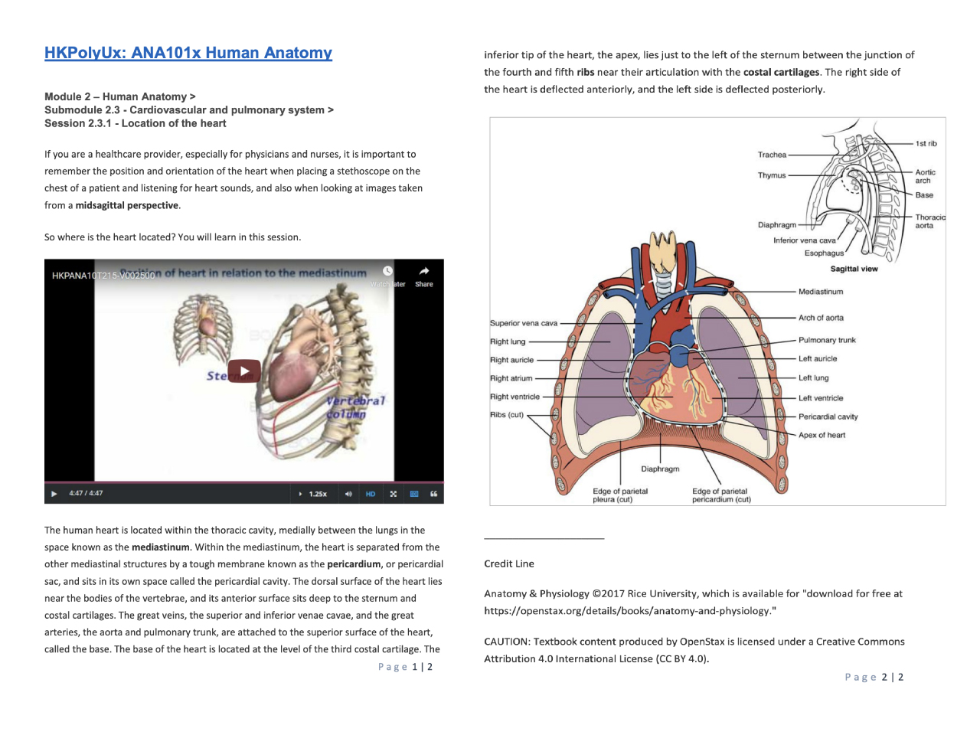Click the 'Module 2 – Human Anatomy >' line

[x=120, y=96]
